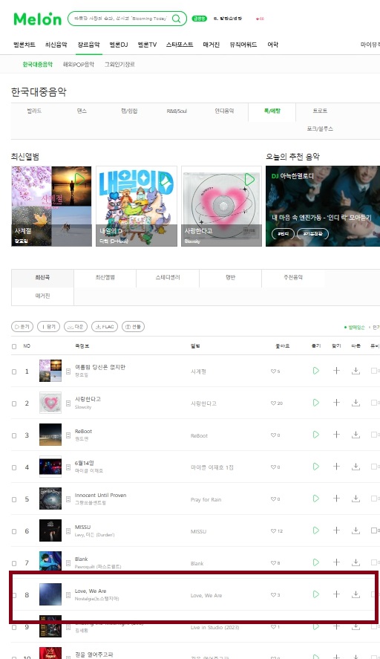Click the Melon logo
Image resolution: width=380 pixels, height=659 pixels.
tap(37, 19)
